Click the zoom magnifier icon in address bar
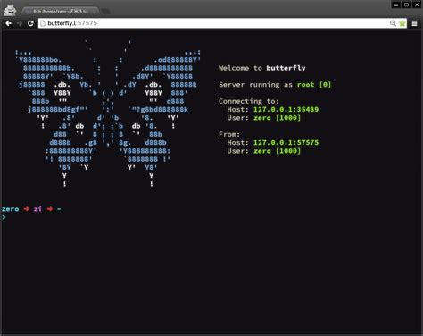 coord(393,23)
